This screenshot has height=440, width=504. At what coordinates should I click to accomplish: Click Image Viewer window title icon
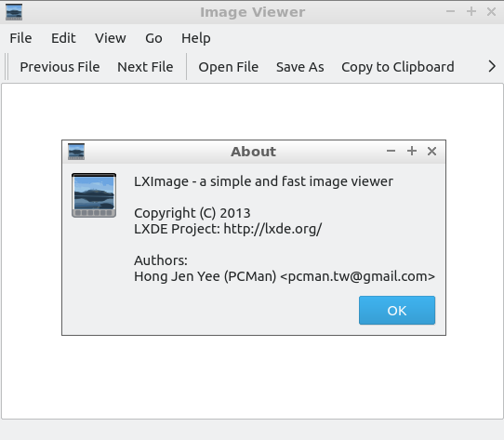pyautogui.click(x=14, y=12)
